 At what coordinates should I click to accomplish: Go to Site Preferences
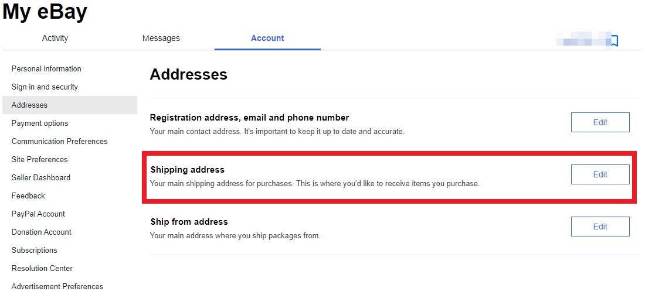(39, 159)
